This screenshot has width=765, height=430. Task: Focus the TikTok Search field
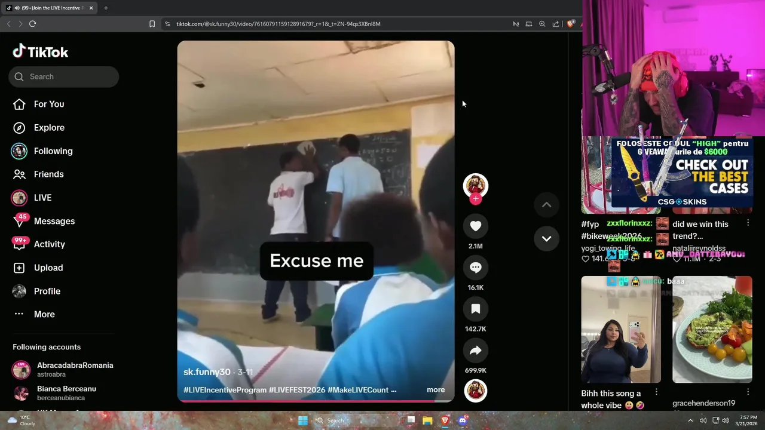[63, 76]
